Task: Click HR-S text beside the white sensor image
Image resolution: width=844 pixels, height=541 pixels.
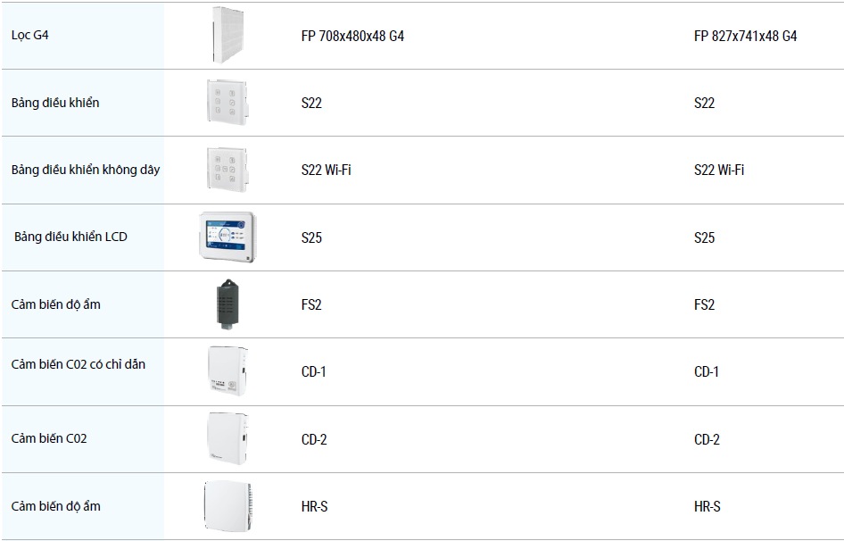Action: point(314,506)
